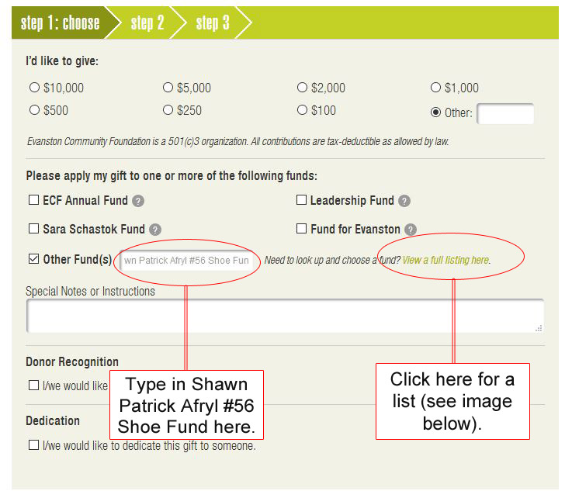
Task: Choose the $5,000 gift option
Action: [168, 88]
